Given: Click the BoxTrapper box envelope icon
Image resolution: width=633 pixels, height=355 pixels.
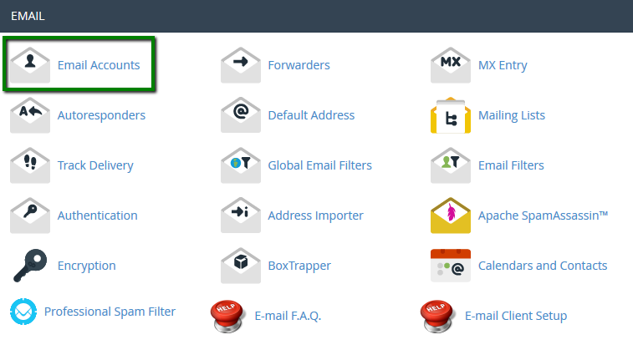Looking at the screenshot, I should (241, 265).
